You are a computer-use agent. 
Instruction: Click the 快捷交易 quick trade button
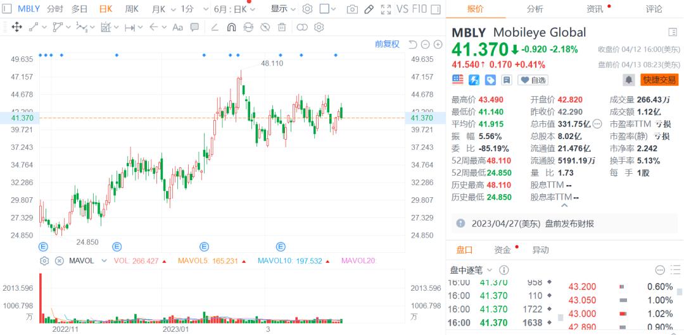[x=659, y=80]
